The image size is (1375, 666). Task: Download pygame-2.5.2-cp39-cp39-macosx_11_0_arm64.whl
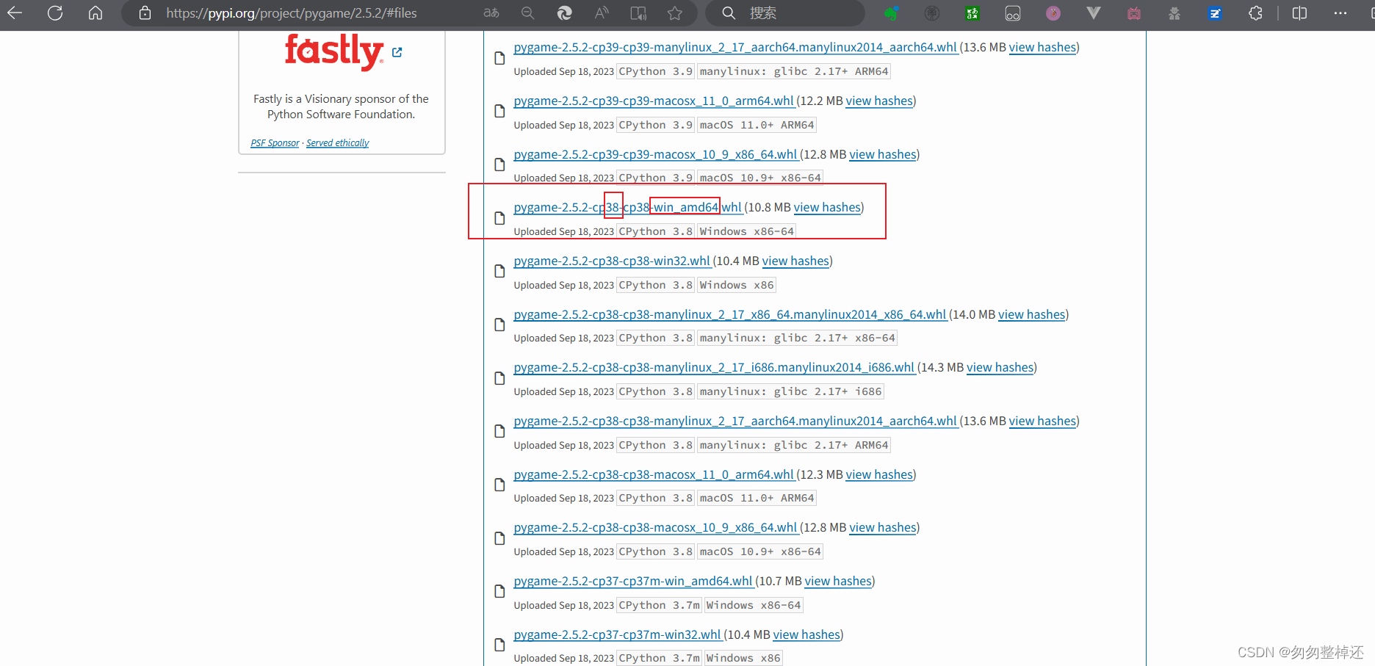point(654,101)
